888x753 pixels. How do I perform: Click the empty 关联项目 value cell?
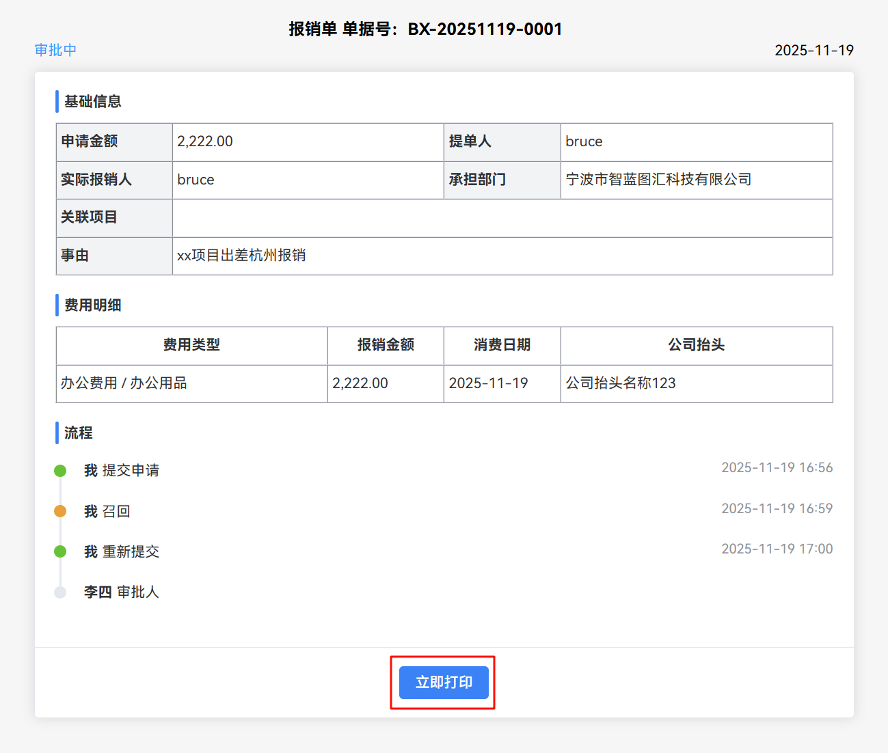click(x=502, y=218)
